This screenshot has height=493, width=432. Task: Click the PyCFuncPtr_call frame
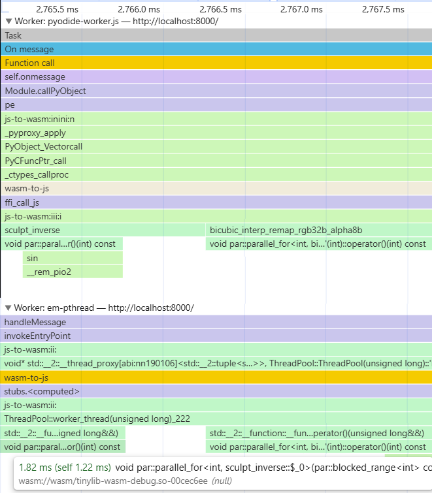point(216,161)
